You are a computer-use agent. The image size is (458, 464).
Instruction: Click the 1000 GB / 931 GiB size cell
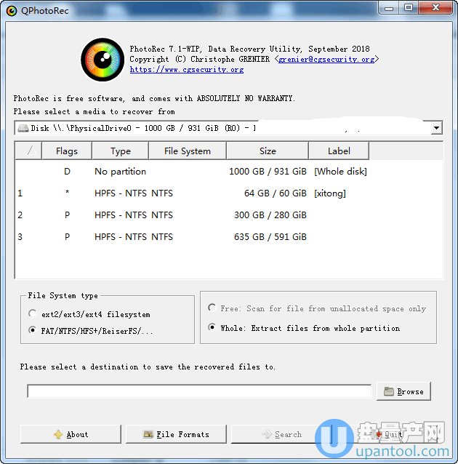[x=268, y=172]
